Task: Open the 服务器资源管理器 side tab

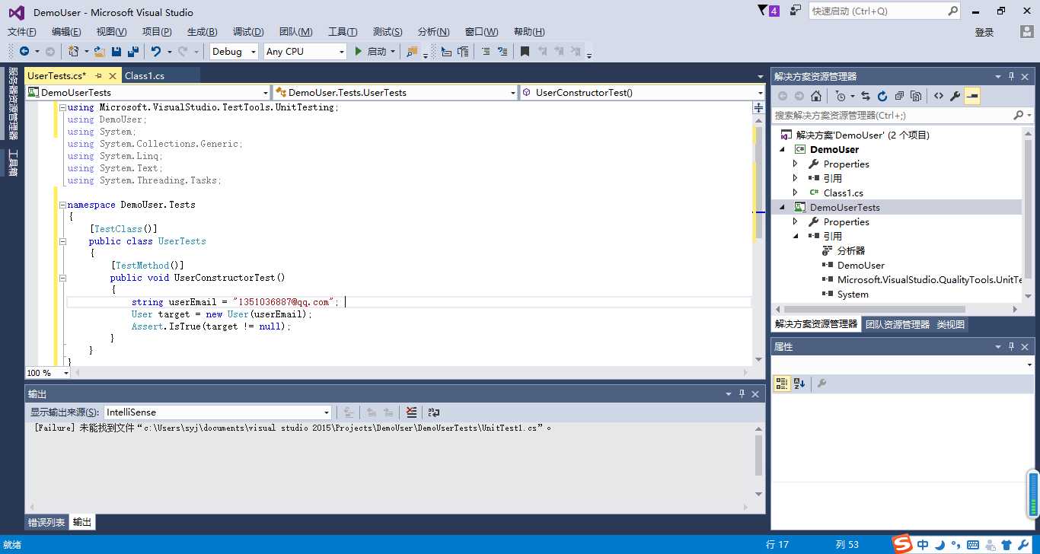Action: click(12, 103)
